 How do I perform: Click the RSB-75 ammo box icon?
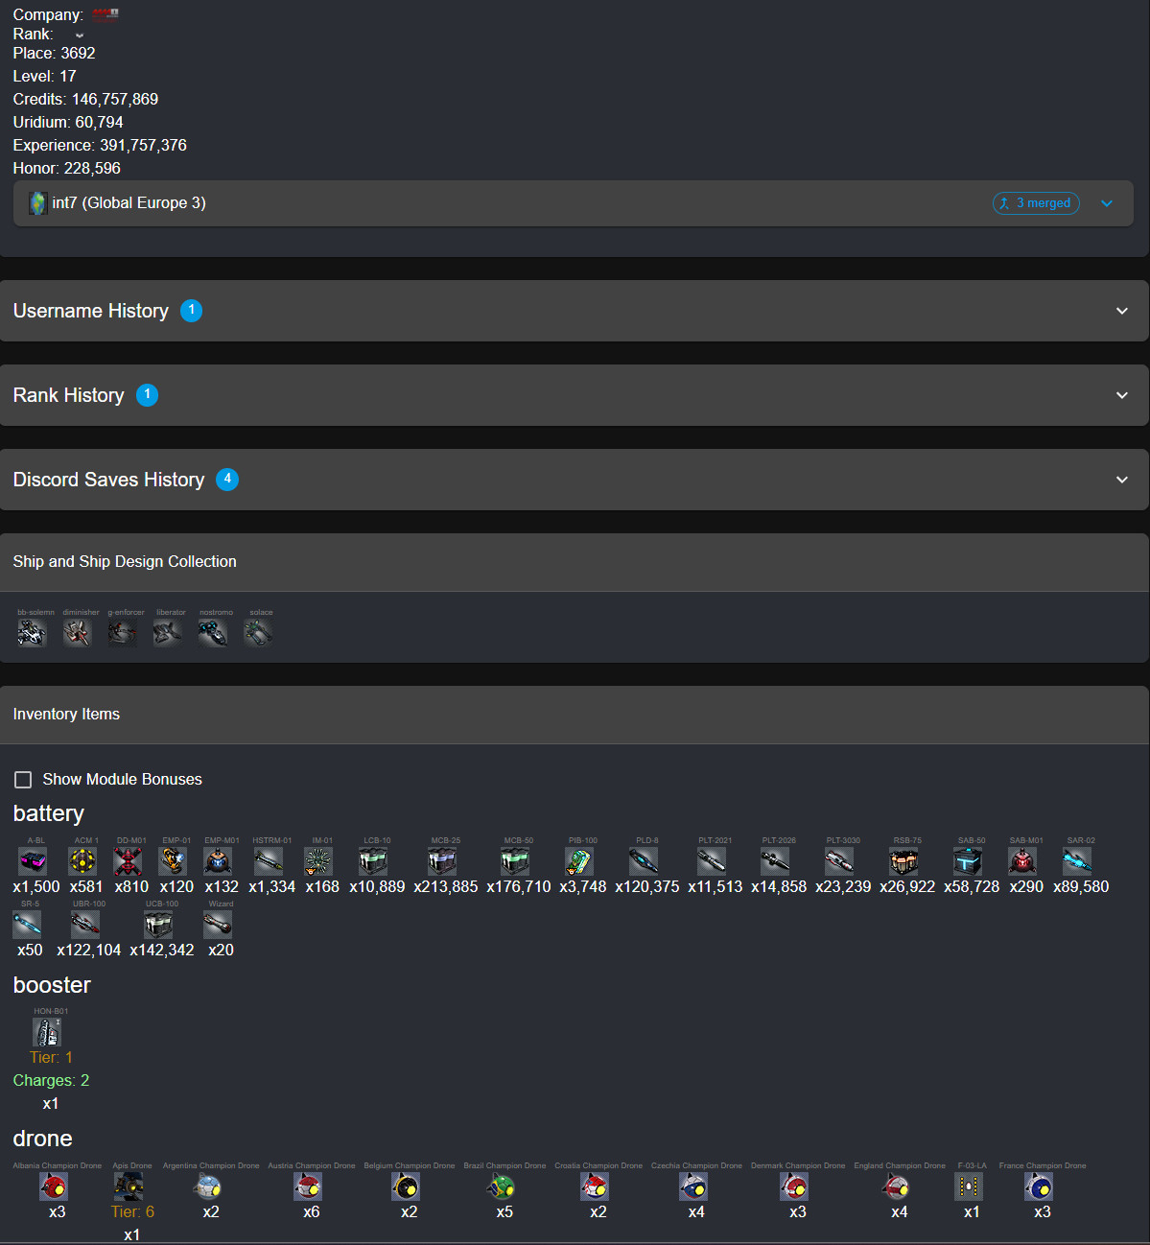(904, 861)
